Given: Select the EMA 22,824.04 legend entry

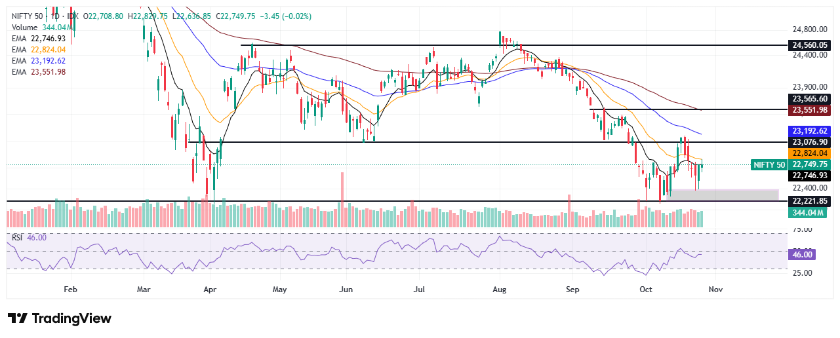Looking at the screenshot, I should pos(39,49).
